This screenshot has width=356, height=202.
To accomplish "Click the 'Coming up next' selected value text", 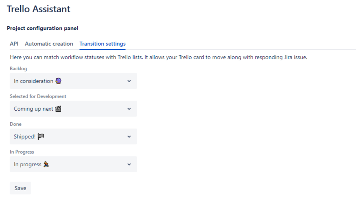I will [x=33, y=109].
